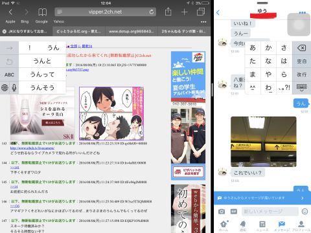
Task: Switch to www.dotup.org965843 tab
Action: point(132,32)
